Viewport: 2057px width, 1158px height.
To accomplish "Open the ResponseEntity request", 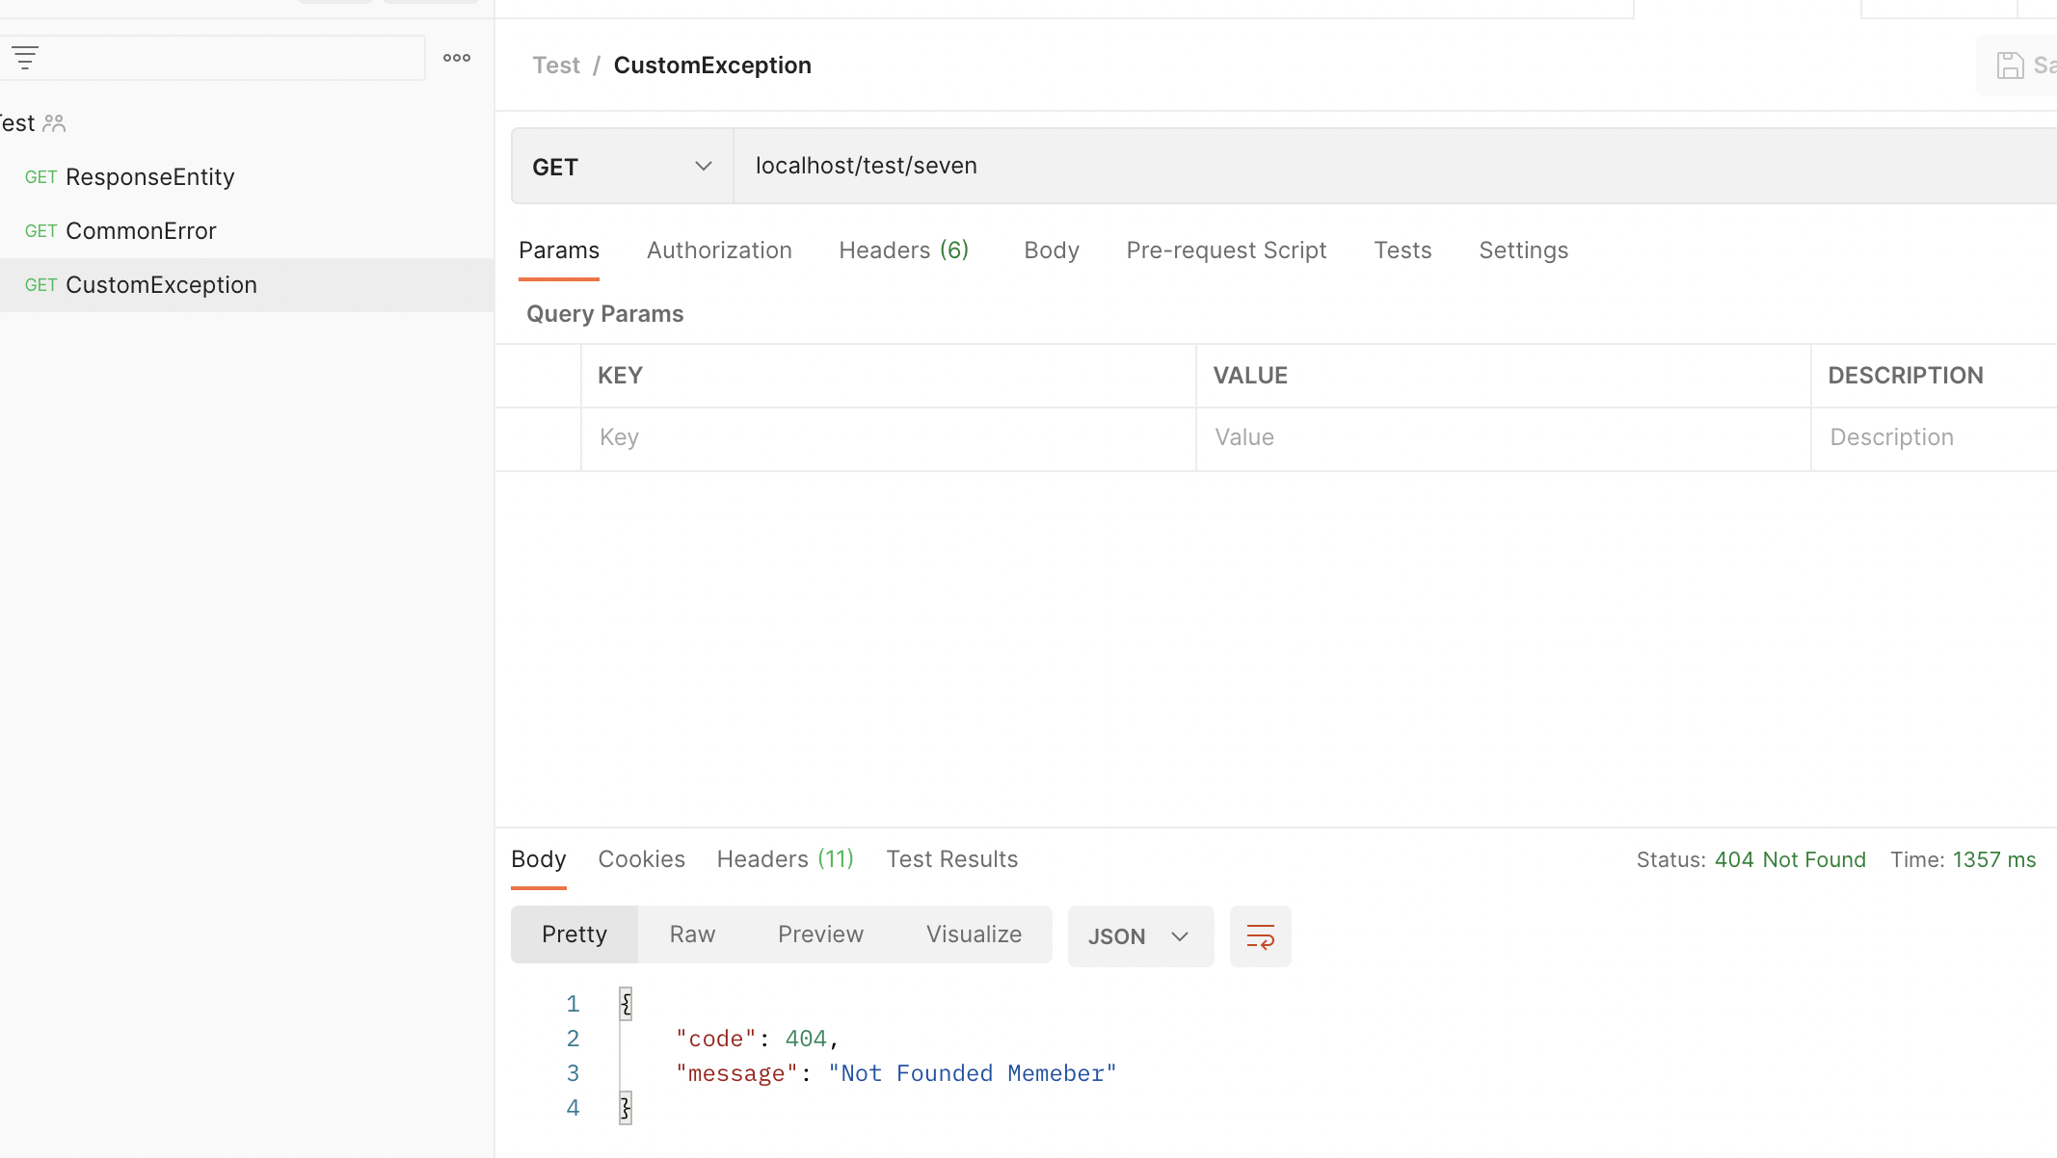I will click(149, 177).
